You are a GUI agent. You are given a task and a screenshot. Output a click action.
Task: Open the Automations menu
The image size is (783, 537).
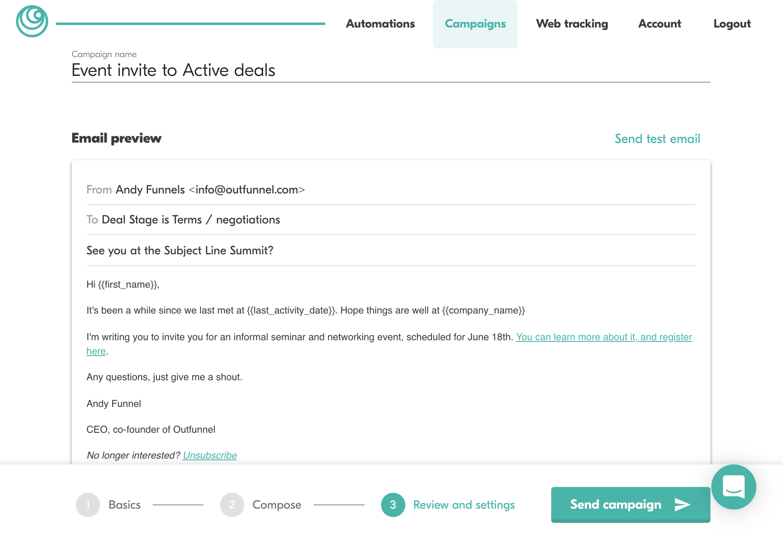(x=380, y=24)
